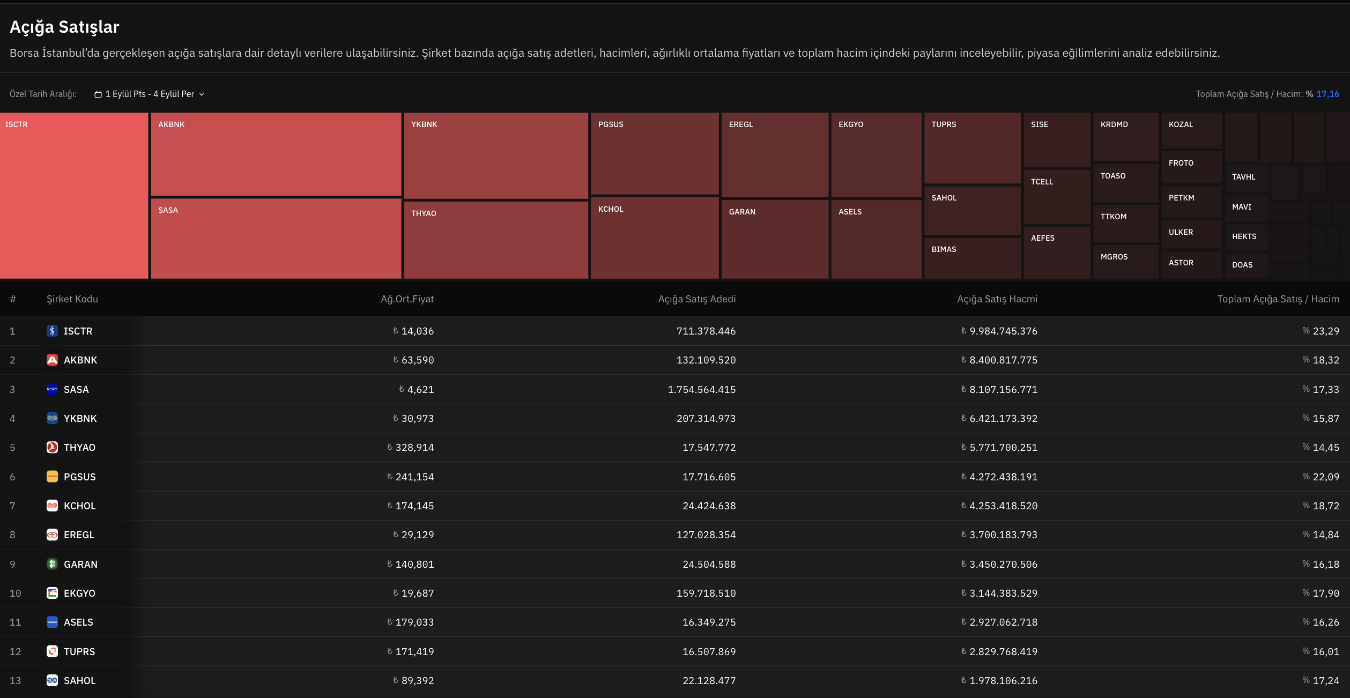Click the EKGYO logo icon in table
The image size is (1350, 698).
pyautogui.click(x=52, y=593)
